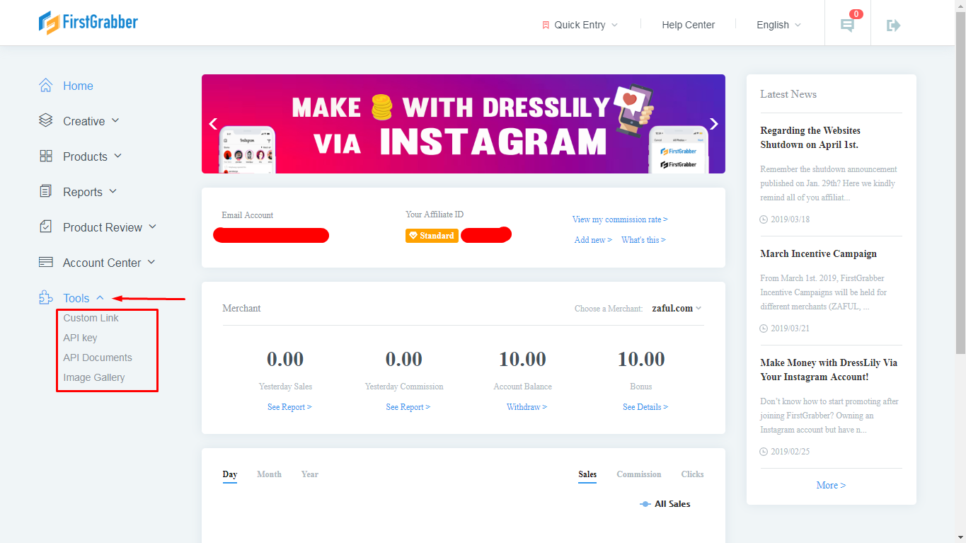The height and width of the screenshot is (543, 966).
Task: Switch chart to Commission tab
Action: [x=638, y=474]
